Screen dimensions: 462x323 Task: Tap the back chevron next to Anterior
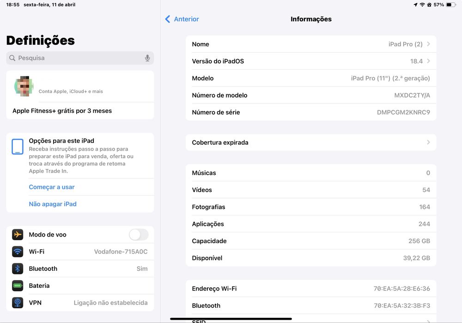click(168, 19)
